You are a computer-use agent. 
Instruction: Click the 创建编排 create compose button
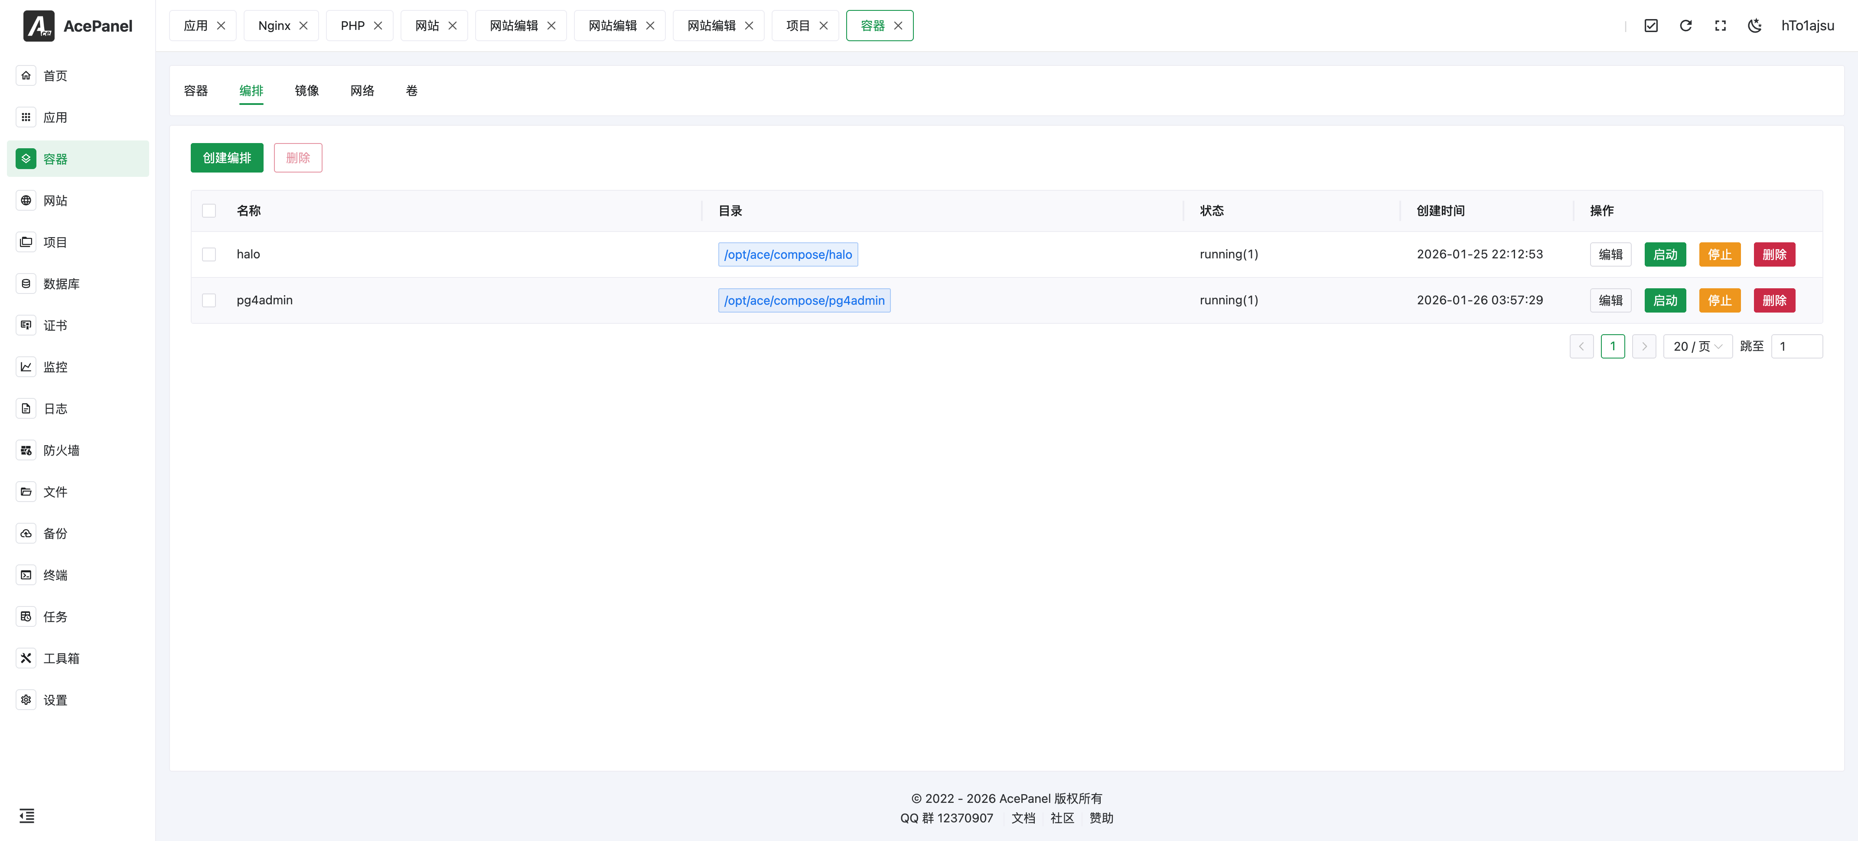(x=226, y=158)
